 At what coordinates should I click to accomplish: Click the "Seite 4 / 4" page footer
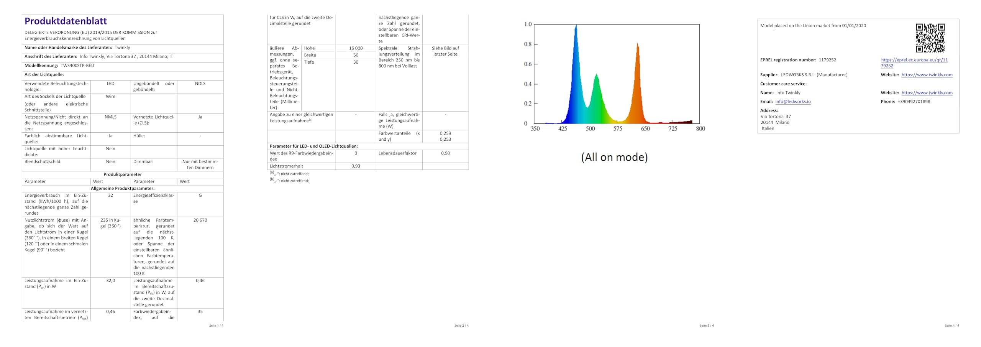tap(952, 326)
